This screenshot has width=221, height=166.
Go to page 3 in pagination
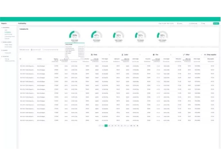[x=112, y=126]
